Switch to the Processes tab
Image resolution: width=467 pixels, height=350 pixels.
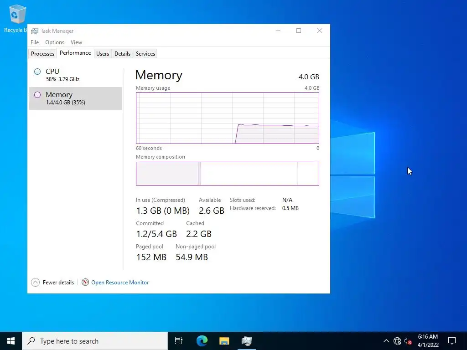(x=42, y=54)
